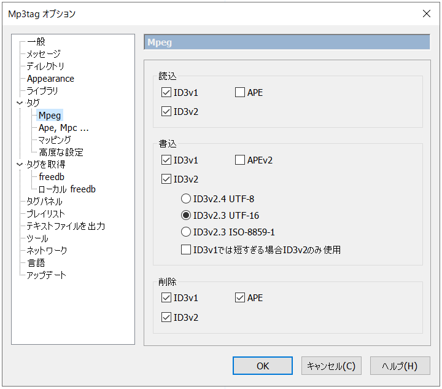Screen dimensions: 442x389
Task: Select Mpeg under タグ
Action: coord(50,116)
